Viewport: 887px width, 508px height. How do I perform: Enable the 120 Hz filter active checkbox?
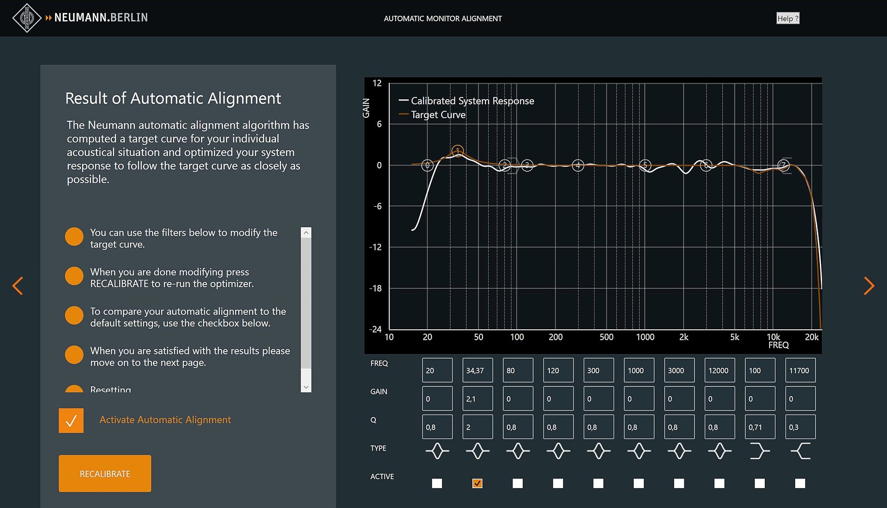click(x=558, y=483)
